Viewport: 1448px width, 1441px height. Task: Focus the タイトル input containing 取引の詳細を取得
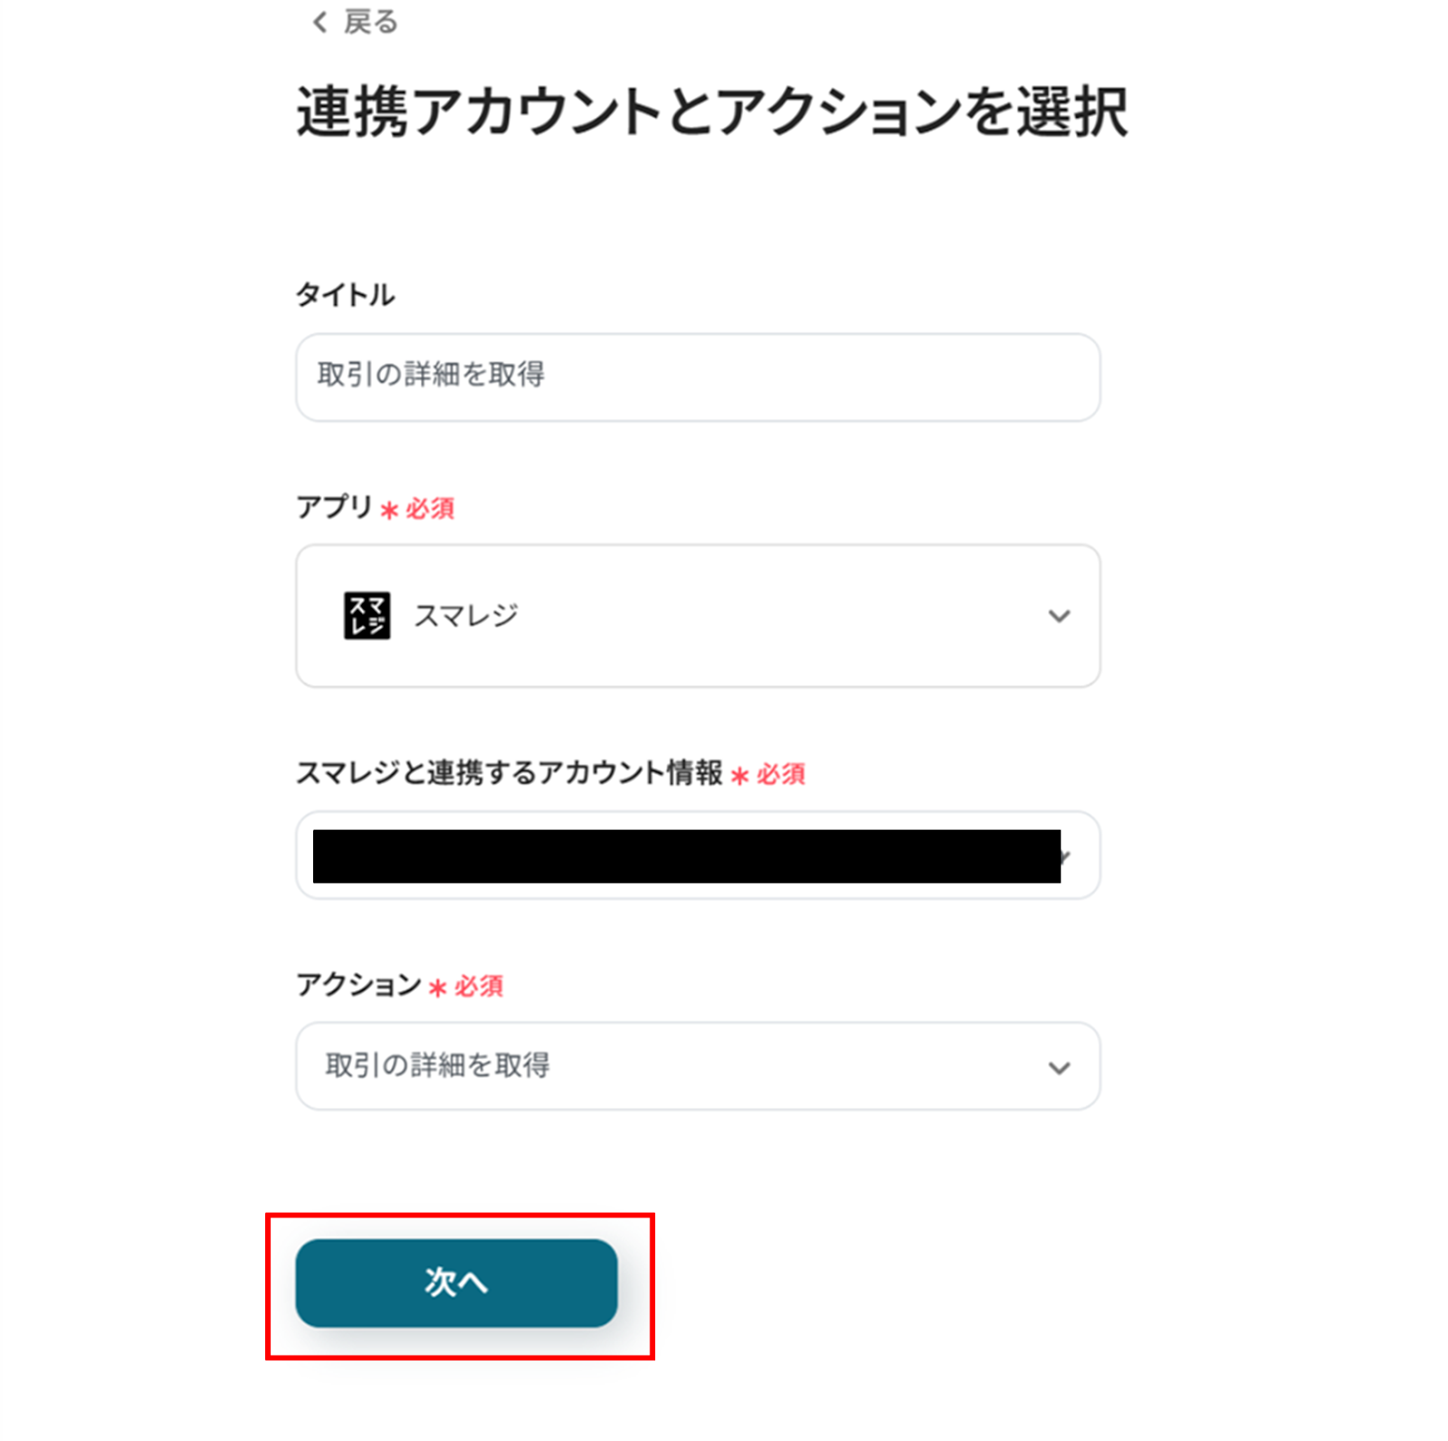click(697, 377)
